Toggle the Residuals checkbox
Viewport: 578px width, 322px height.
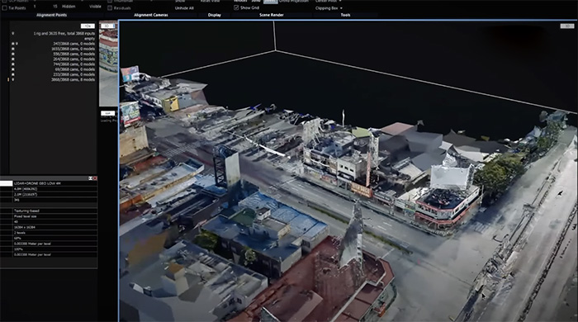pyautogui.click(x=110, y=7)
